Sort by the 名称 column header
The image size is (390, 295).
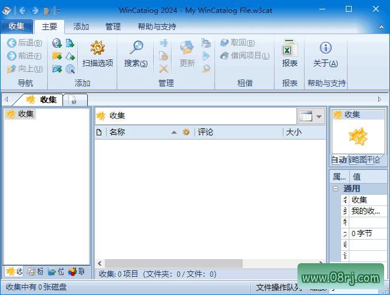(x=142, y=132)
